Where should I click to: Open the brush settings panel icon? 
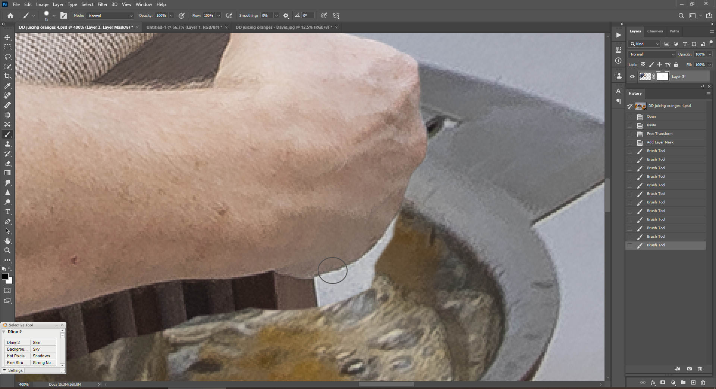[x=64, y=16]
